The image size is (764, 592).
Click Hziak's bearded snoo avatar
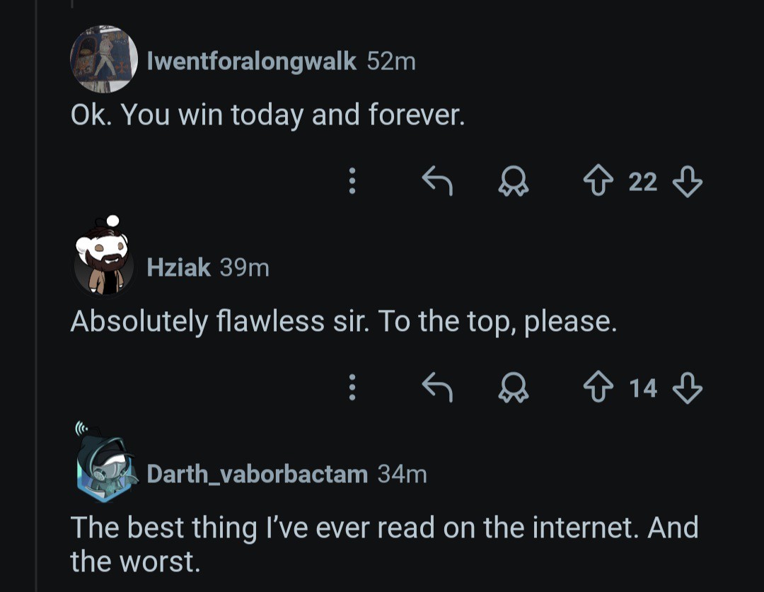(x=104, y=262)
